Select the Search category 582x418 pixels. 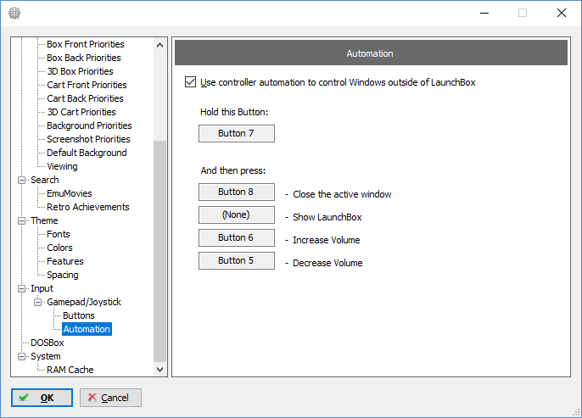44,180
